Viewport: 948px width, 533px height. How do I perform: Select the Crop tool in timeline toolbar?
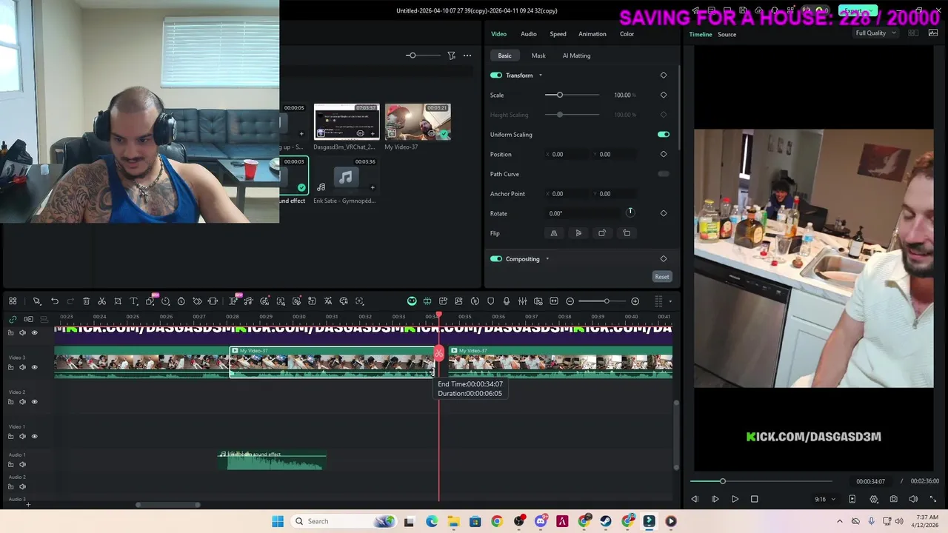click(x=118, y=301)
